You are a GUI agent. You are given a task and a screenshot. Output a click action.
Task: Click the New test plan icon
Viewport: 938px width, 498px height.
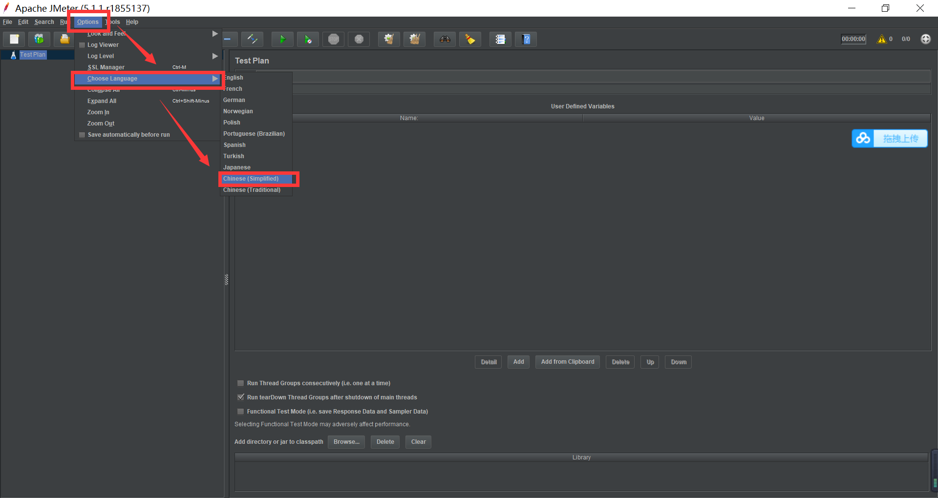(14, 39)
